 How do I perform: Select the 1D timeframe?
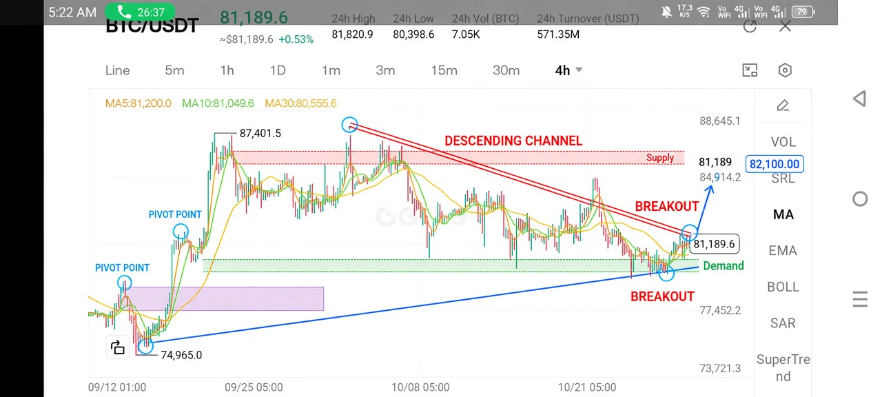pos(277,70)
